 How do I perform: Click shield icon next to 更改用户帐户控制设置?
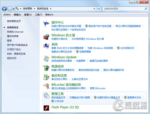(86, 26)
